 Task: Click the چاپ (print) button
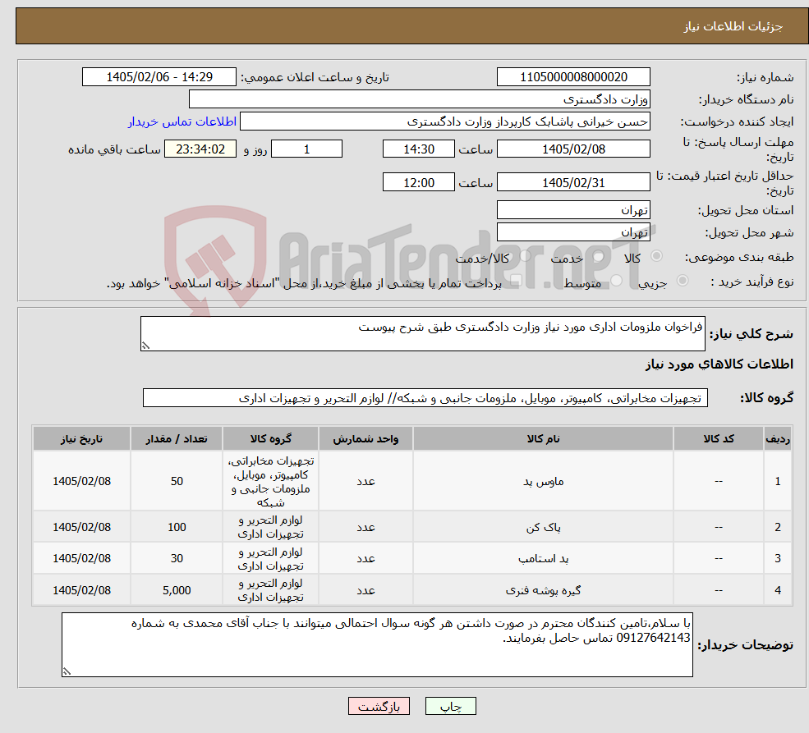pyautogui.click(x=450, y=706)
